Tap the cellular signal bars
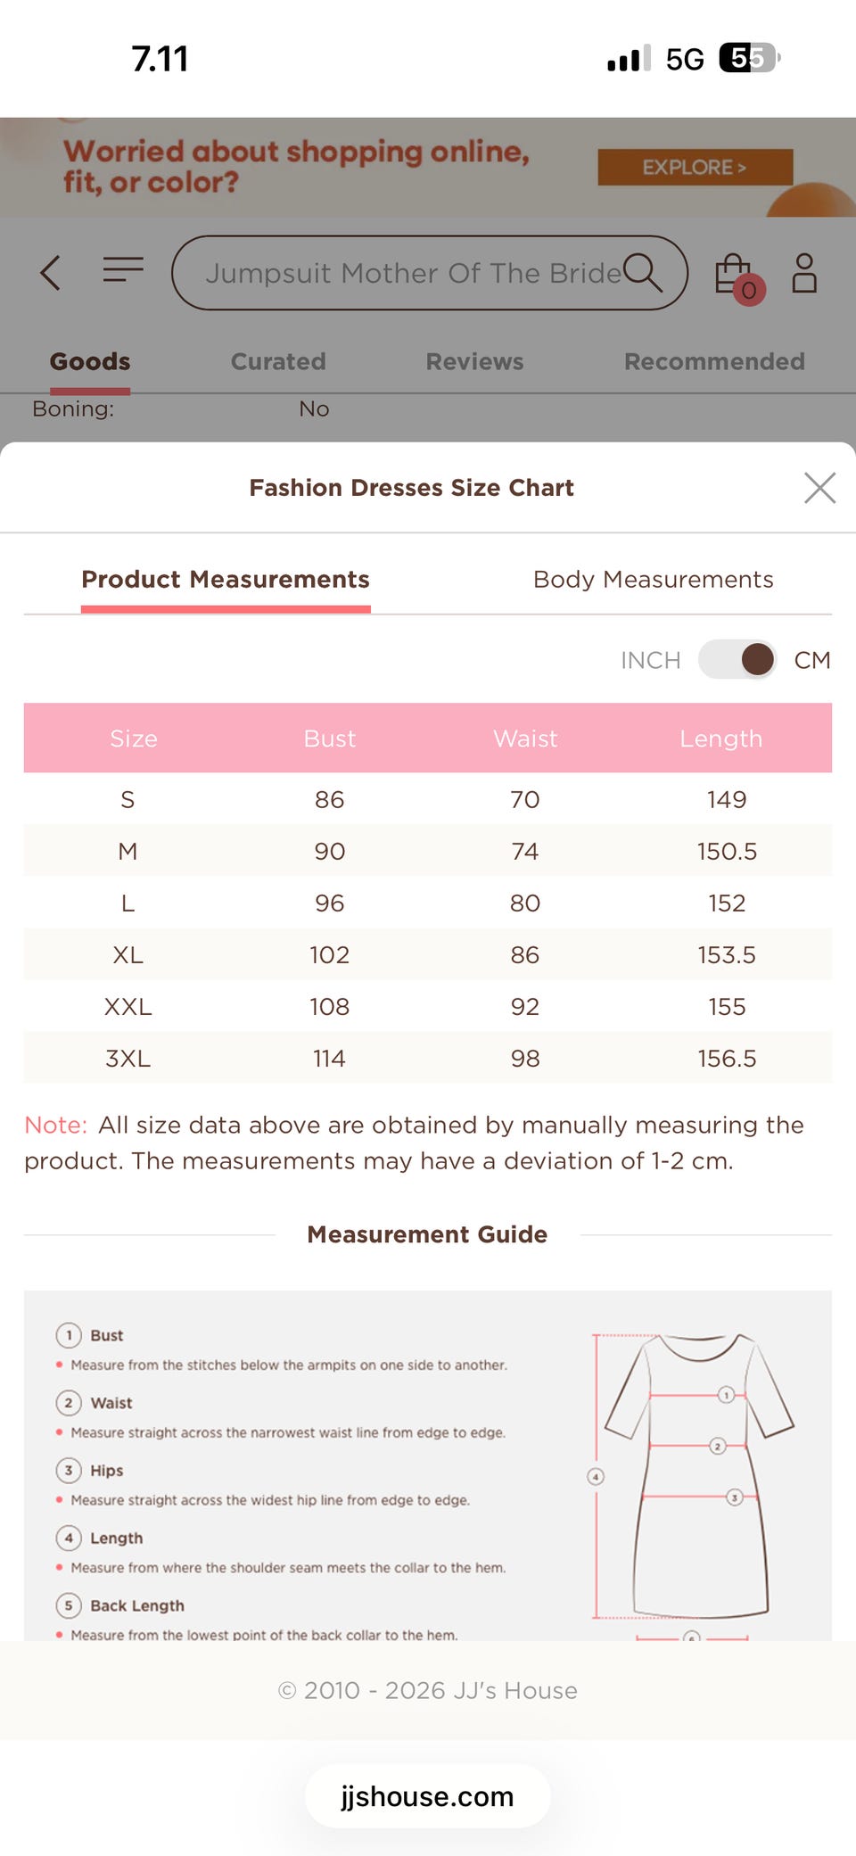This screenshot has width=856, height=1856. click(629, 59)
